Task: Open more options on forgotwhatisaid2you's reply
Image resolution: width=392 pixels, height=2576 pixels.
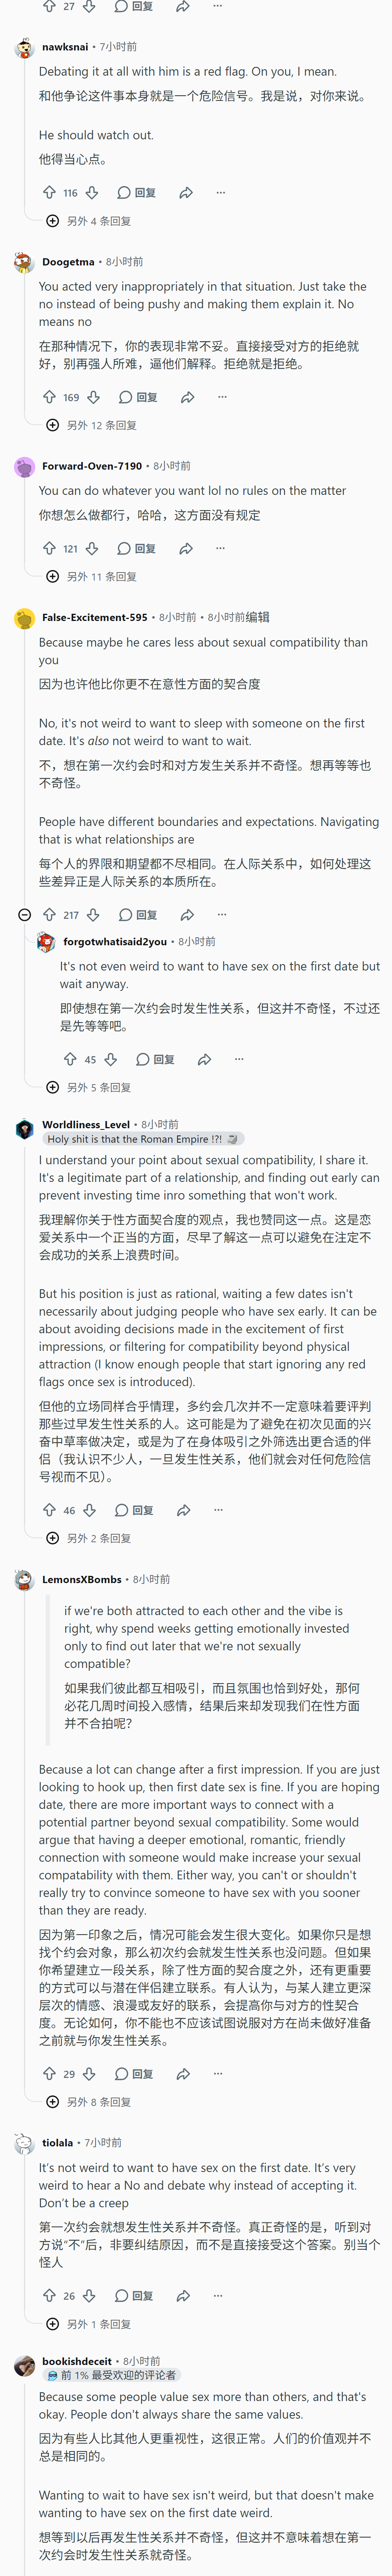Action: (239, 1059)
